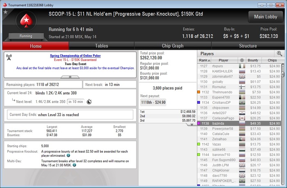Screen dimensions: 287x188
Task: Open the player search magnifier icon
Action: pos(279,53)
